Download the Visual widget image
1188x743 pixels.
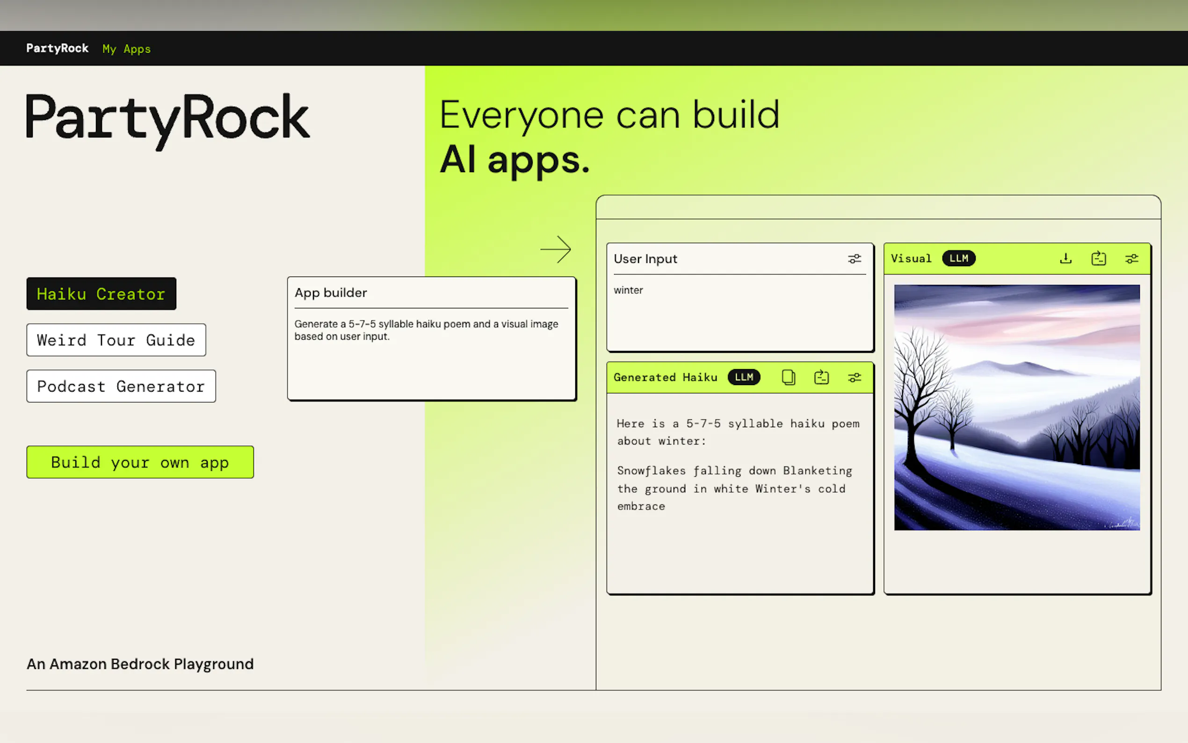pyautogui.click(x=1065, y=258)
